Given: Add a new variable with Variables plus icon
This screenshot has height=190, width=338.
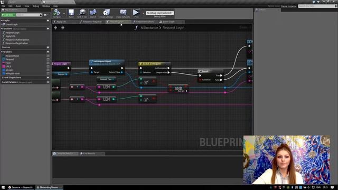Looking at the screenshot, I should point(48,52).
